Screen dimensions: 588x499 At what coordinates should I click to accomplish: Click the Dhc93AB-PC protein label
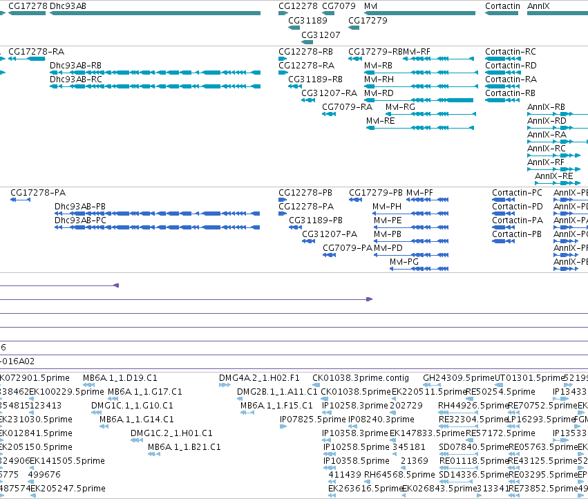click(80, 220)
